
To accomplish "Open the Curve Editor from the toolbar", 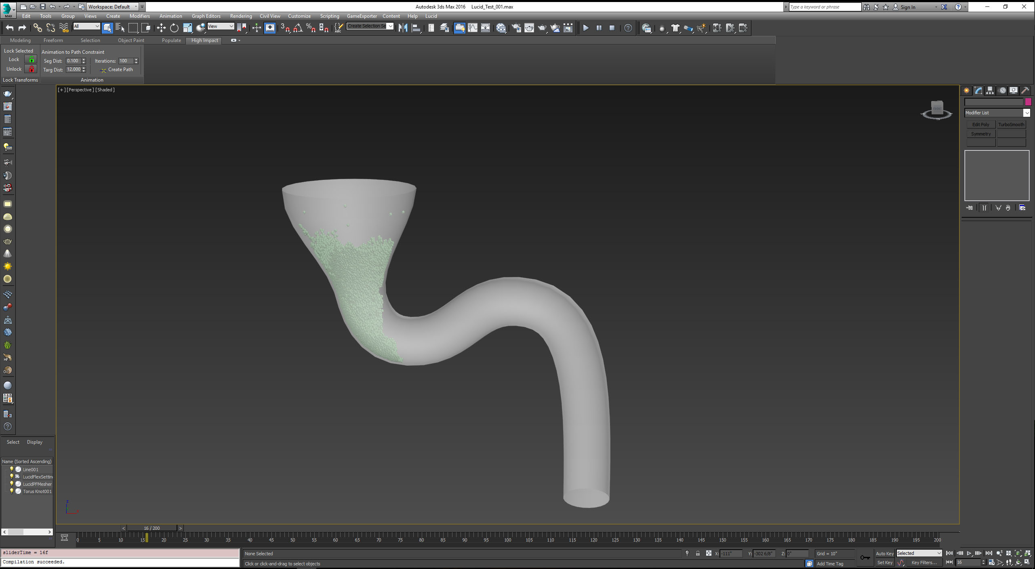I will 472,28.
